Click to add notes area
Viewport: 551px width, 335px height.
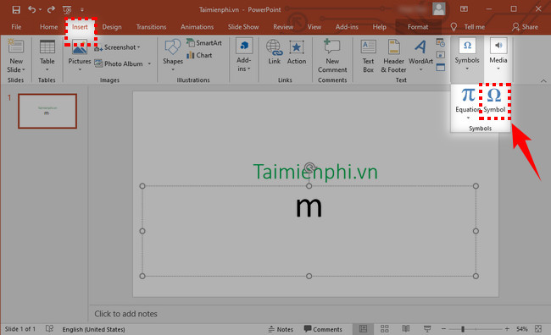125,314
